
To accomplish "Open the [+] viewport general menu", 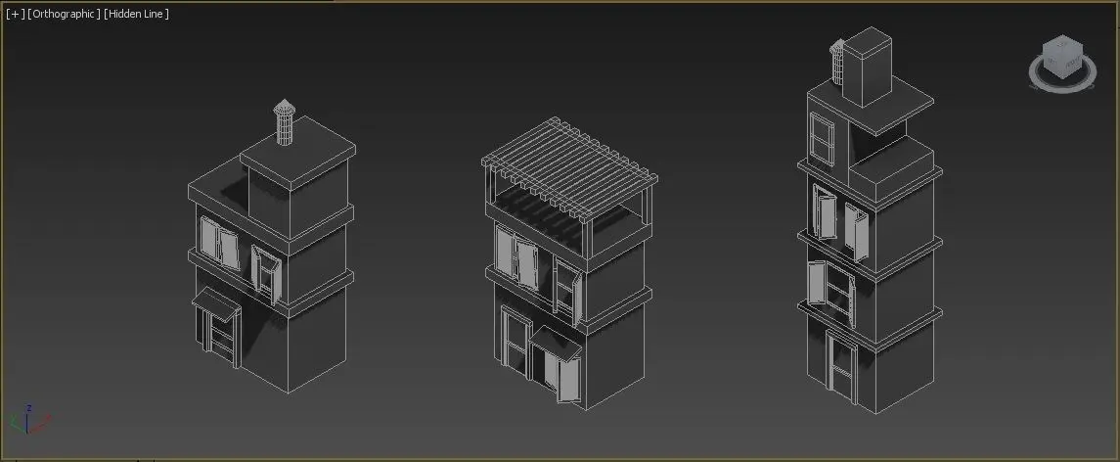I will click(x=15, y=14).
